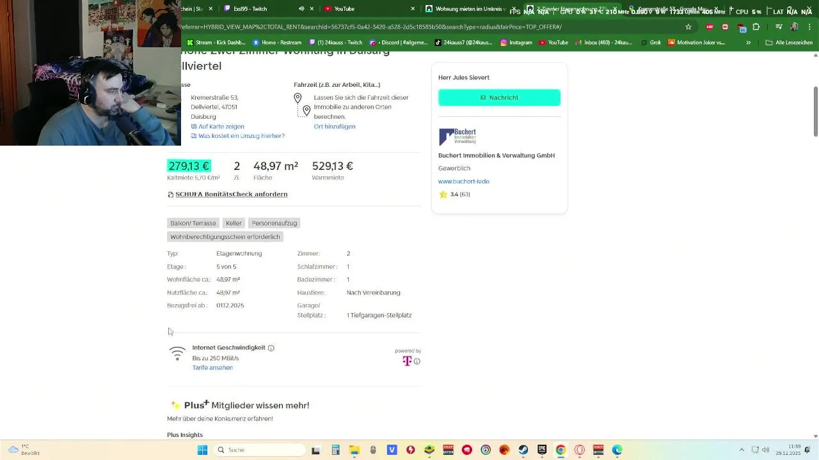
Task: Select the 'Personenaufzug' tag
Action: pyautogui.click(x=274, y=223)
